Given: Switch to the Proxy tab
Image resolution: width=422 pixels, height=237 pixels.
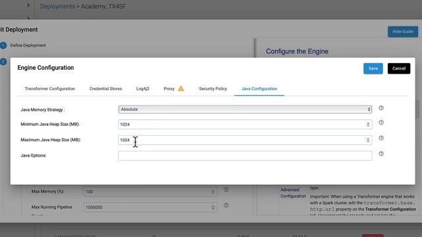Looking at the screenshot, I should [x=169, y=89].
